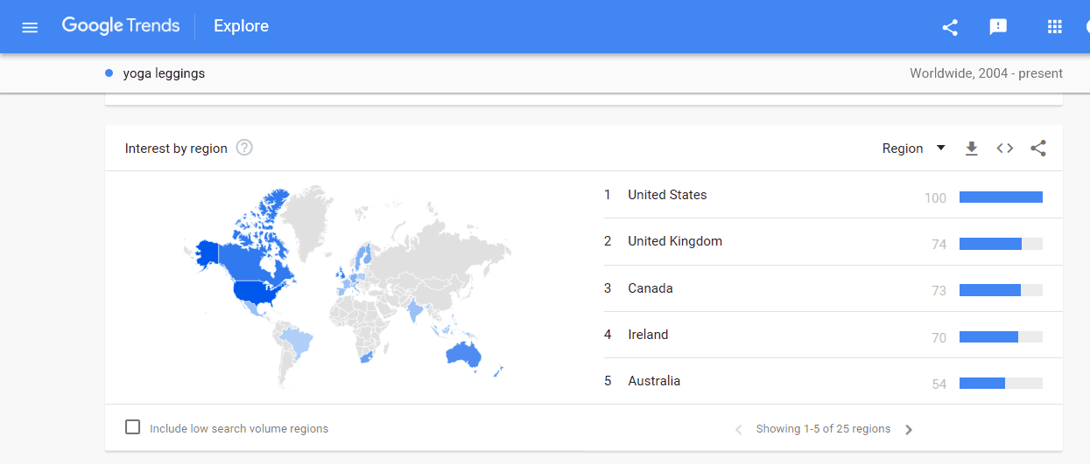Go to next page of regions
The image size is (1090, 464).
click(x=909, y=430)
